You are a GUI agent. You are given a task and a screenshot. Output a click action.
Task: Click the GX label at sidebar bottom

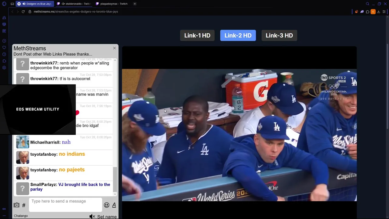4,209
